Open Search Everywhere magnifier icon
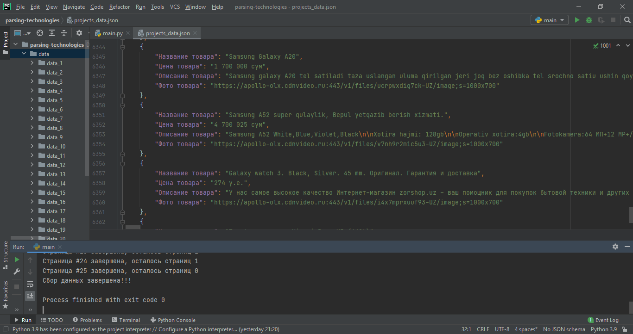633x334 pixels. pos(627,20)
